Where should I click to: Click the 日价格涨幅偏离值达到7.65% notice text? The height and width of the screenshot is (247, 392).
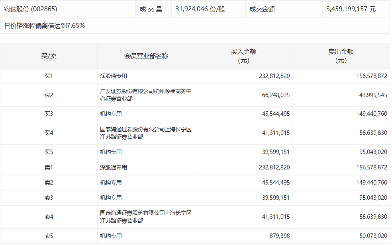point(45,26)
